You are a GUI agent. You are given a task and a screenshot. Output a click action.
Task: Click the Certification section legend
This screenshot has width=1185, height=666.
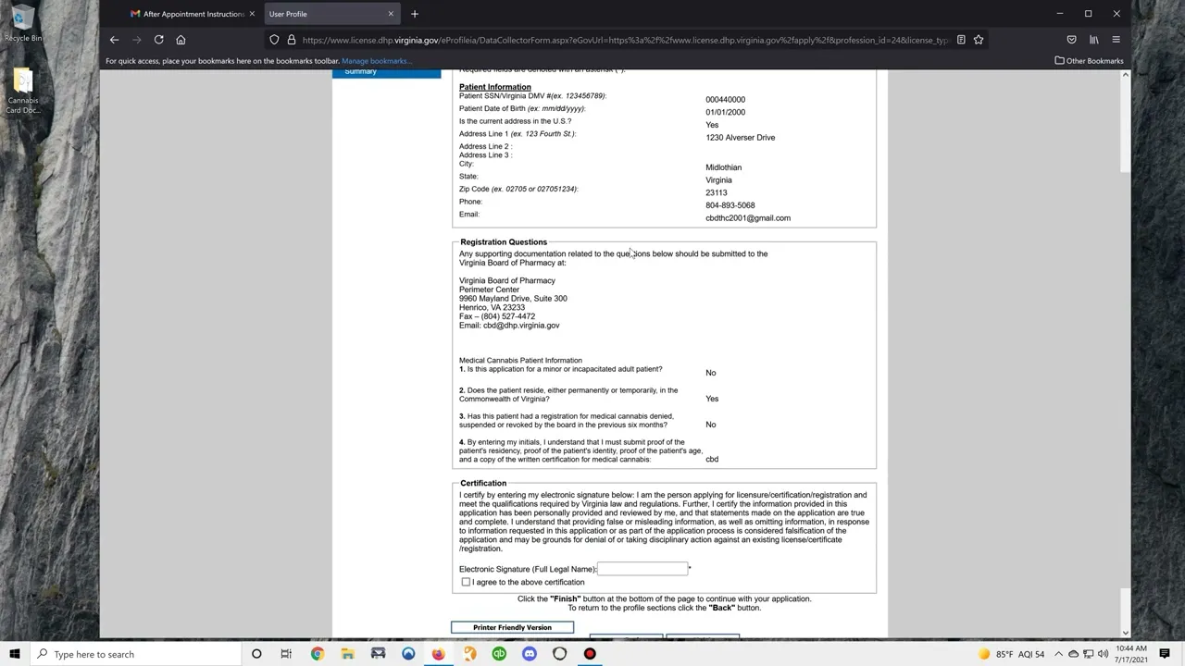coord(483,483)
